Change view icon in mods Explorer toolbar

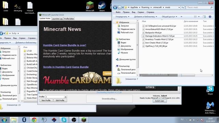tap(195, 17)
